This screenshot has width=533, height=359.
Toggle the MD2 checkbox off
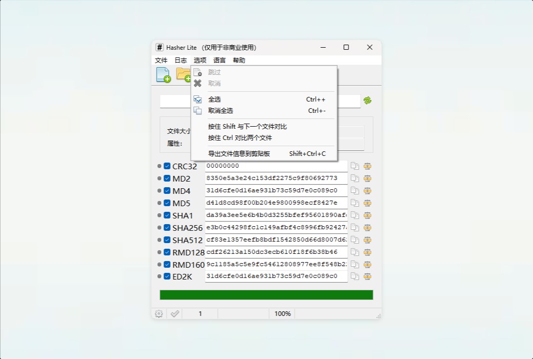coord(167,178)
